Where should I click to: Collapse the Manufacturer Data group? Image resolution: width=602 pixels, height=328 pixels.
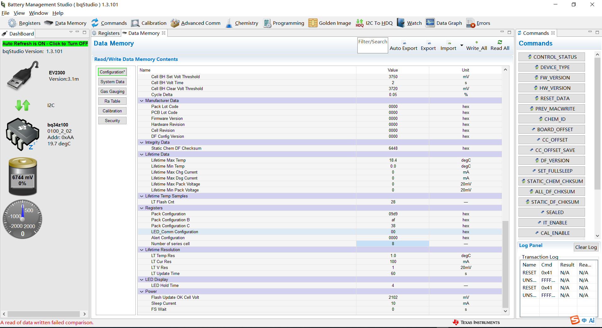[142, 101]
